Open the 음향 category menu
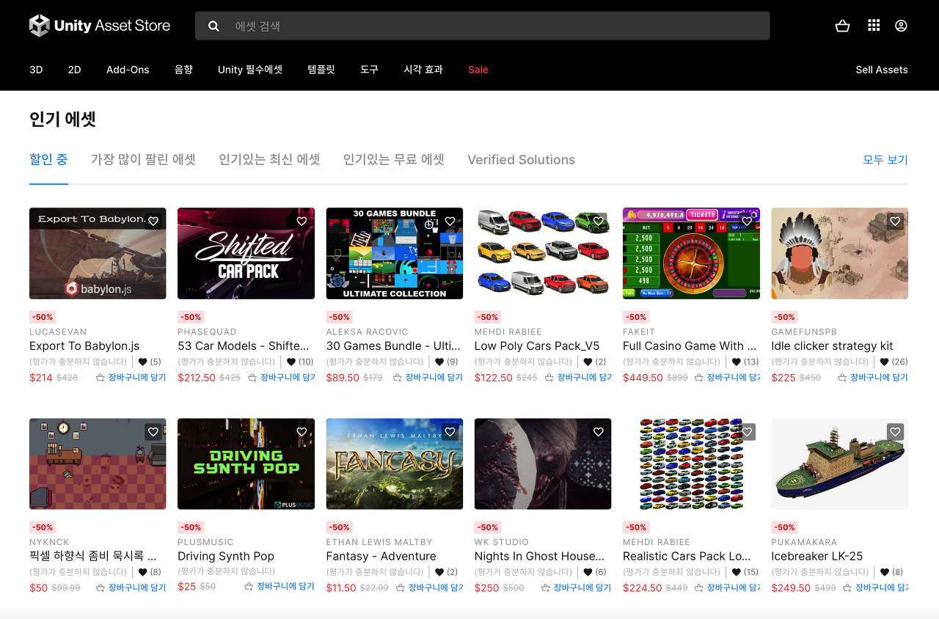Screen dimensions: 939x619 pos(183,70)
